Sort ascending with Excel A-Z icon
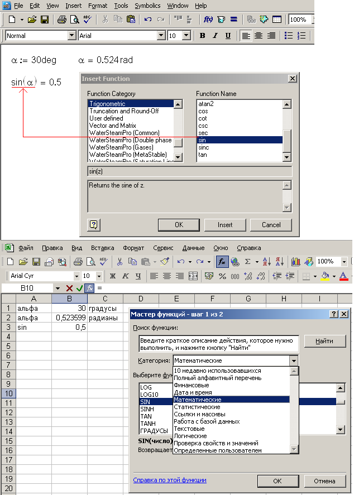354x495 pixels. point(266,261)
